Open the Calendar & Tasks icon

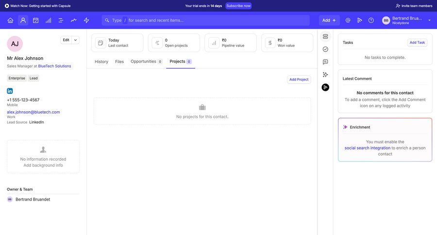click(35, 20)
